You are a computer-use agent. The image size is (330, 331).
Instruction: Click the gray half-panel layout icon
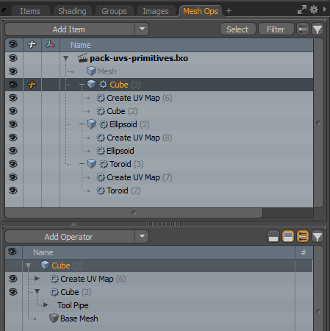(x=273, y=237)
